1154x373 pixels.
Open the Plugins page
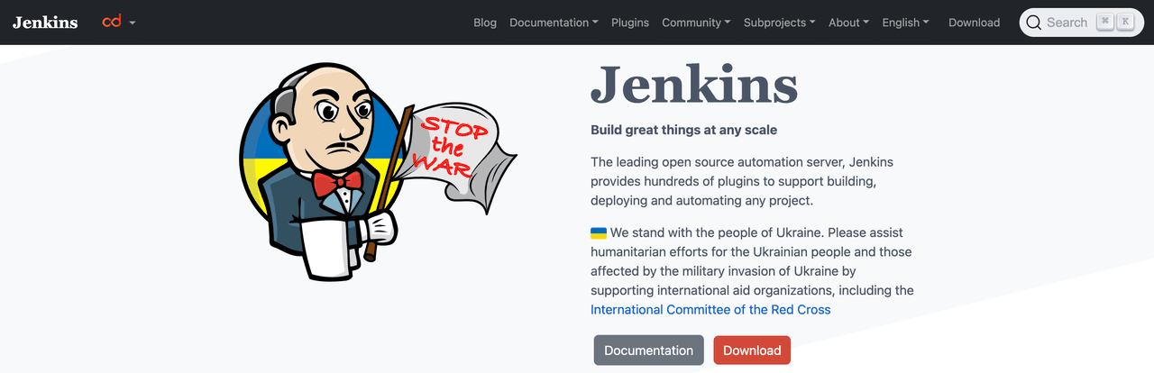tap(630, 23)
